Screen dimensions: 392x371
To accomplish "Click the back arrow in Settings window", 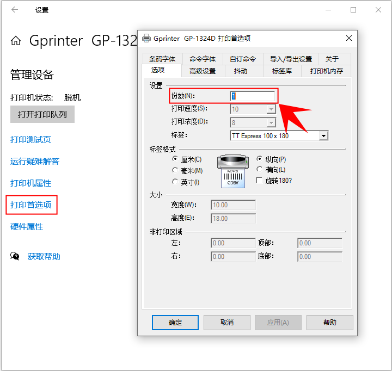I will (15, 10).
